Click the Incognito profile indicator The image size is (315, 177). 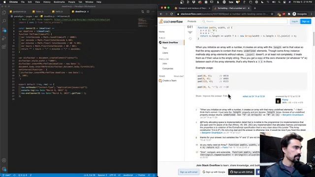300,14
